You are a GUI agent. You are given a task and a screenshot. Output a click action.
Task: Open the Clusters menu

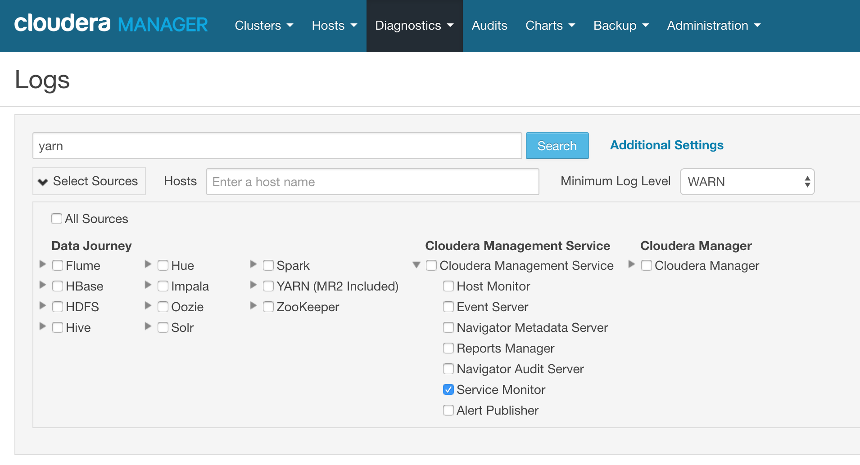tap(264, 26)
